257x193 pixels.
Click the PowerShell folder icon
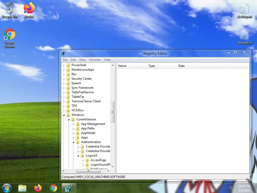click(68, 65)
